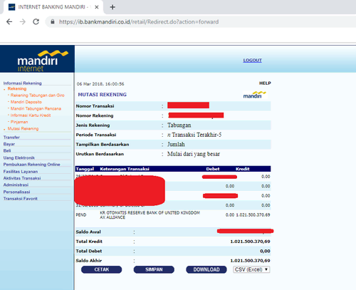356x290 pixels.
Task: Click the browser forward arrow
Action: [x=23, y=22]
